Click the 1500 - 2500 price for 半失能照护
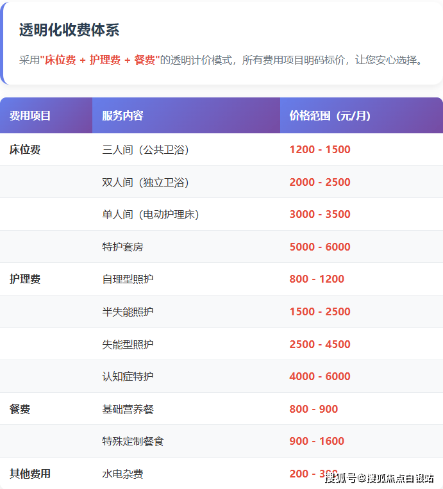This screenshot has width=443, height=489. point(320,312)
